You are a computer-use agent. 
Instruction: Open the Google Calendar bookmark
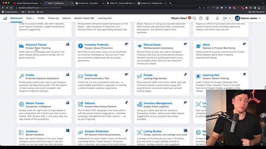10,12
